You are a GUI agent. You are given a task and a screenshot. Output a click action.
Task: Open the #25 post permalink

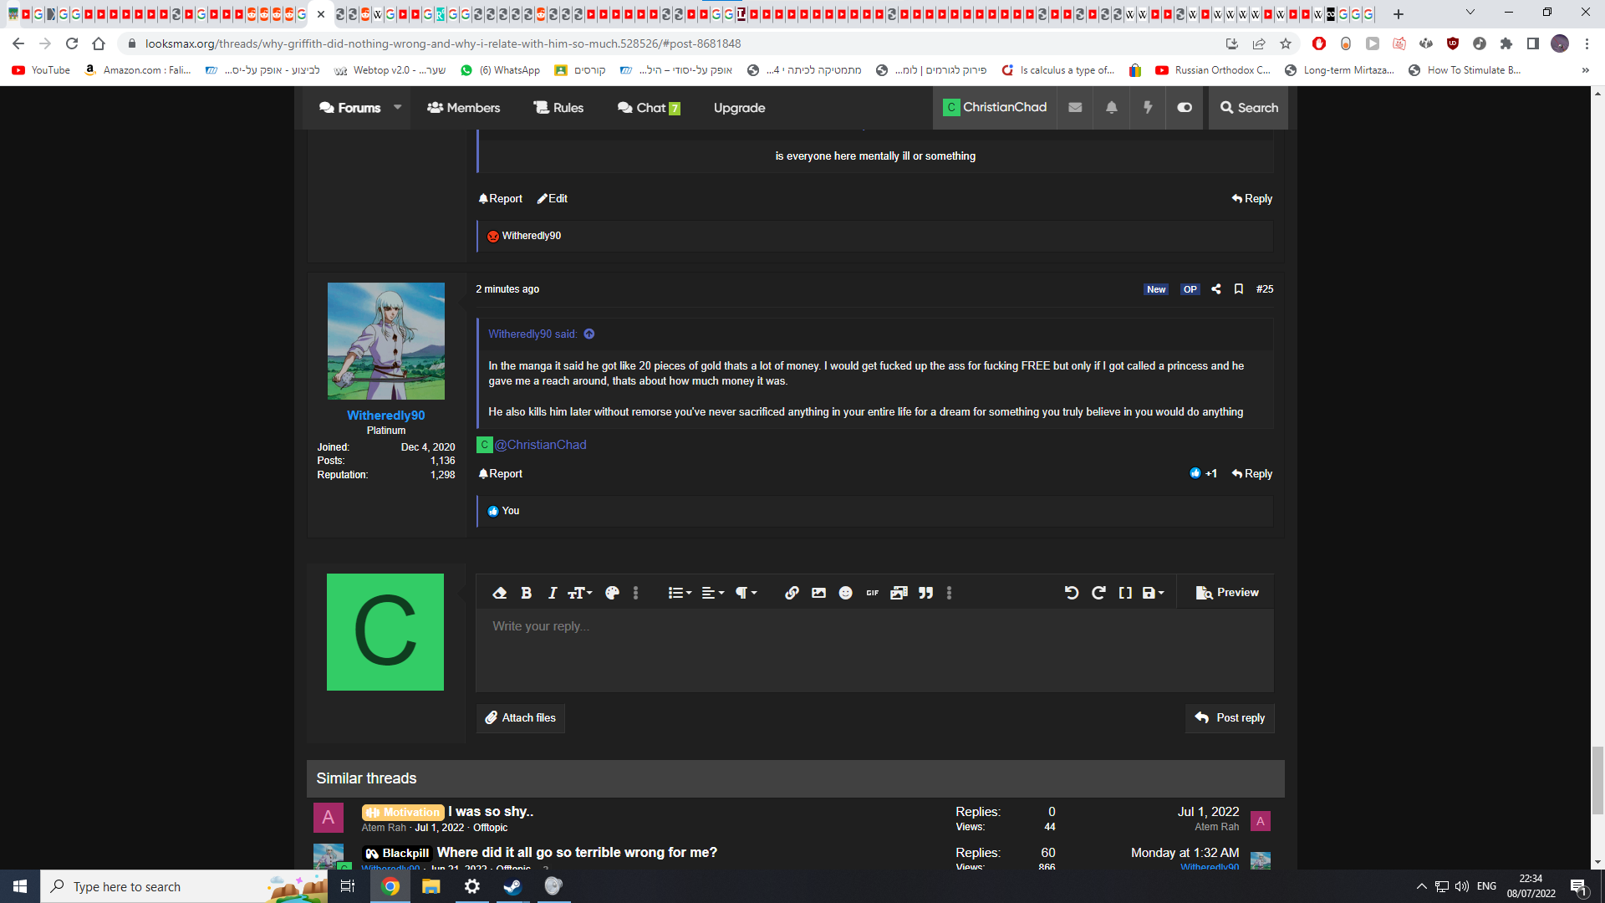(1265, 289)
